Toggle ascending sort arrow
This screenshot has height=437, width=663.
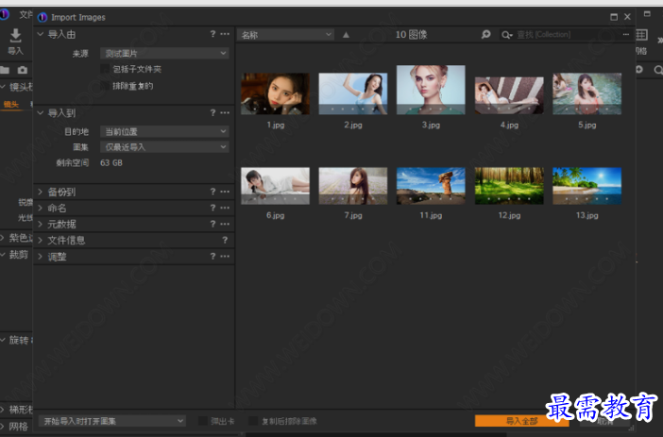346,35
